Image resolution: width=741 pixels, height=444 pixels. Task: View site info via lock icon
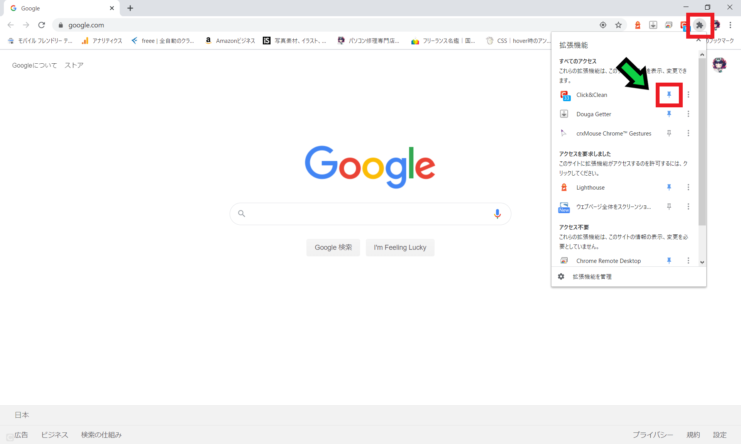(61, 25)
